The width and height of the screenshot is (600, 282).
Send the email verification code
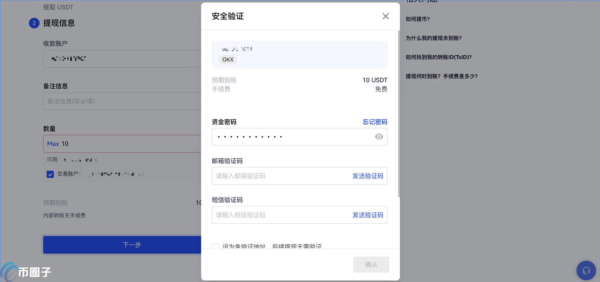point(368,176)
